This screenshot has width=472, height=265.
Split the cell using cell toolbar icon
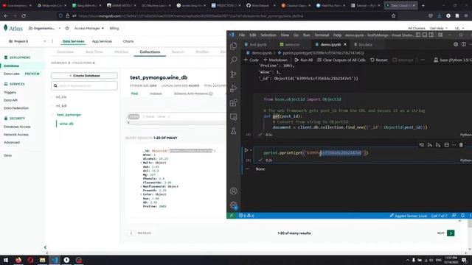click(x=446, y=145)
